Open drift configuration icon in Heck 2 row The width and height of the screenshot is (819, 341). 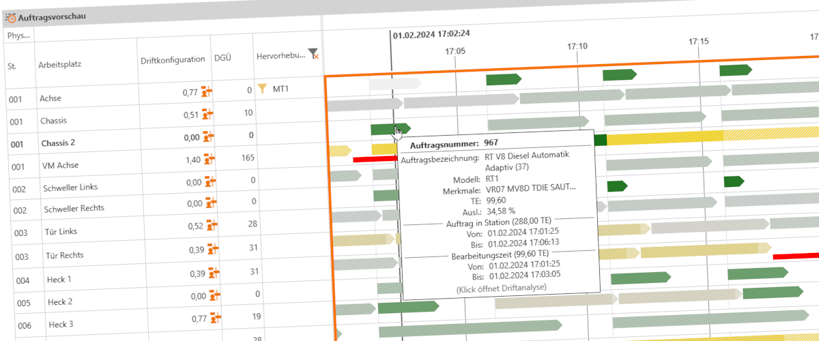click(215, 295)
